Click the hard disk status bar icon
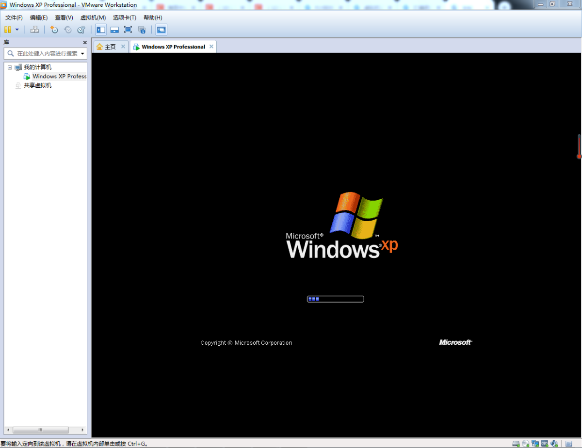This screenshot has width=582, height=448. coord(516,444)
